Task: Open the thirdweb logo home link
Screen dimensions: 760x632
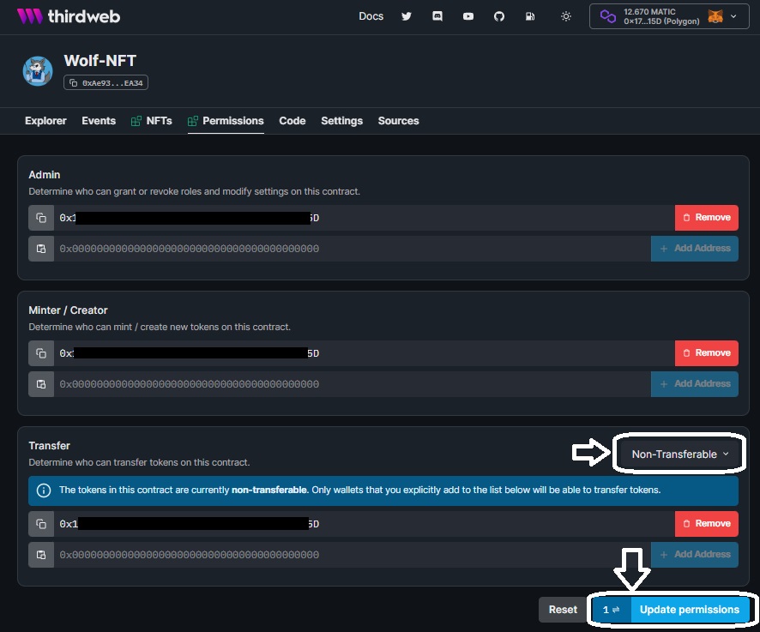Action: click(69, 16)
